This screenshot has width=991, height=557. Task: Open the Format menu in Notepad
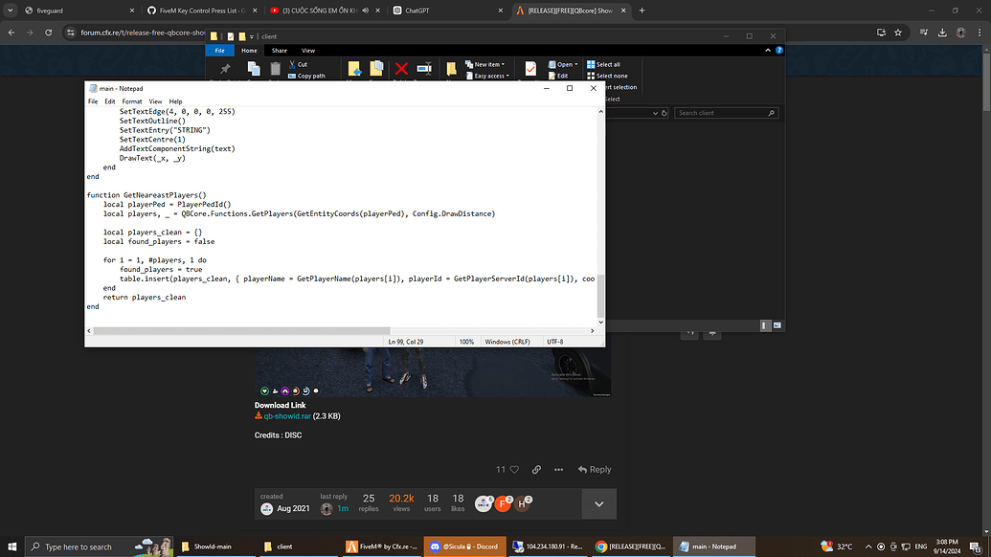tap(132, 100)
